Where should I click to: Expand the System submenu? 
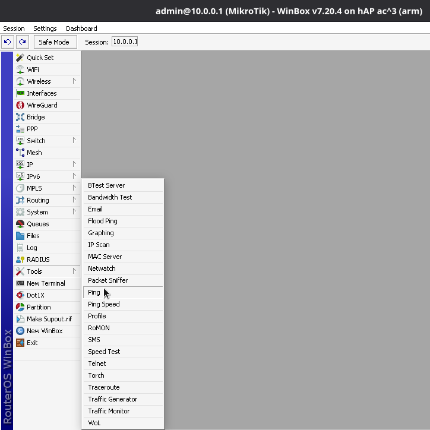pos(74,212)
